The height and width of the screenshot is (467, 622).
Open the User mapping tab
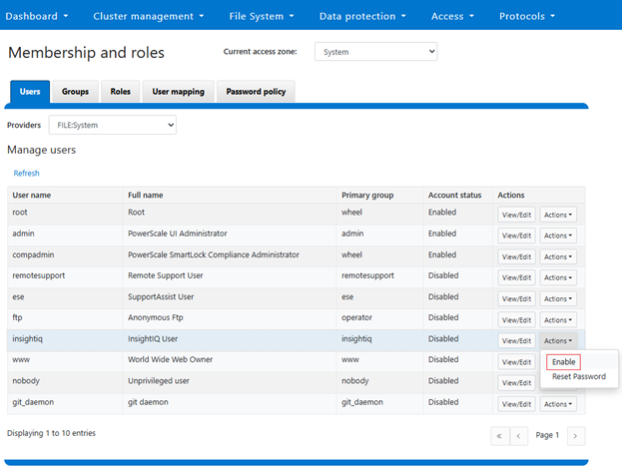tap(178, 92)
